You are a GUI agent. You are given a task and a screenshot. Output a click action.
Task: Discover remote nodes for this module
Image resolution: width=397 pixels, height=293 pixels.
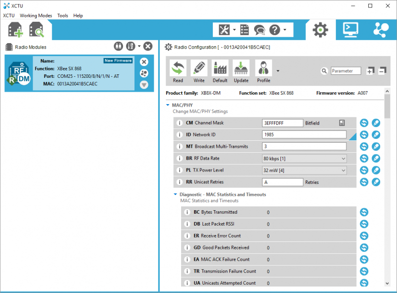[x=144, y=73]
